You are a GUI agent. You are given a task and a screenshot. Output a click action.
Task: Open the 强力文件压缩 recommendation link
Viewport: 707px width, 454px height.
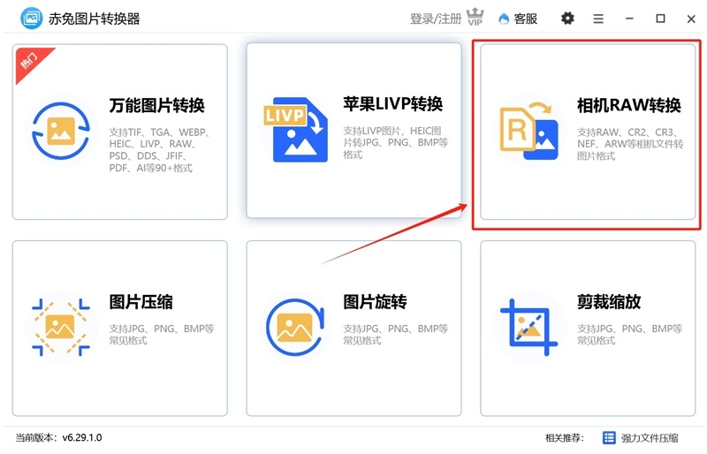click(650, 438)
